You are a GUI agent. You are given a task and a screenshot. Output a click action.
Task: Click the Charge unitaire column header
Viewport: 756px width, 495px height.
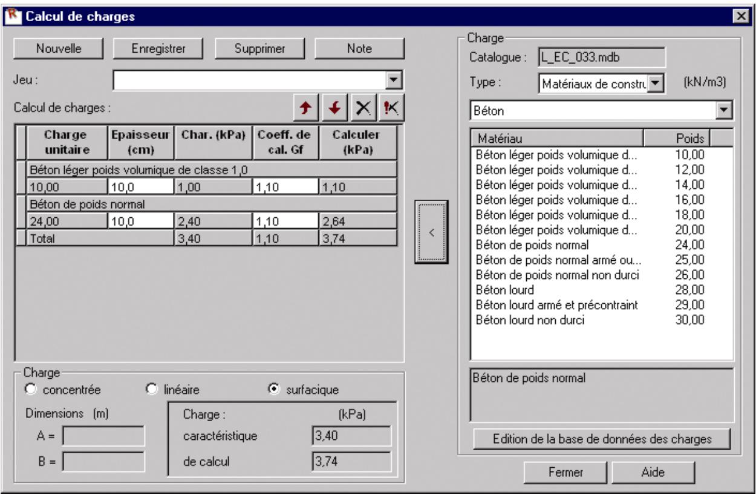[68, 143]
